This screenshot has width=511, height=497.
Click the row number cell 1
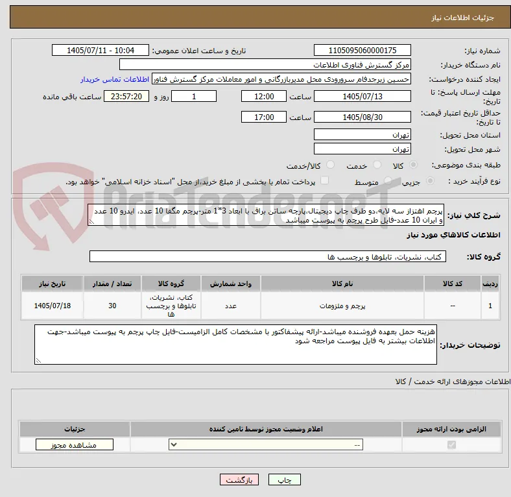(x=490, y=306)
